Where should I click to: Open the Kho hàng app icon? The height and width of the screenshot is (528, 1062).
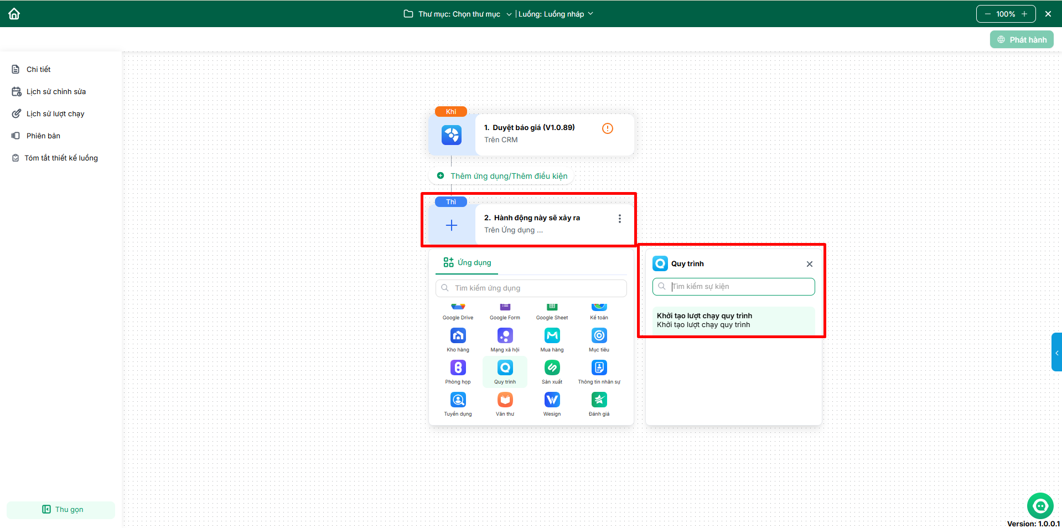pos(458,335)
